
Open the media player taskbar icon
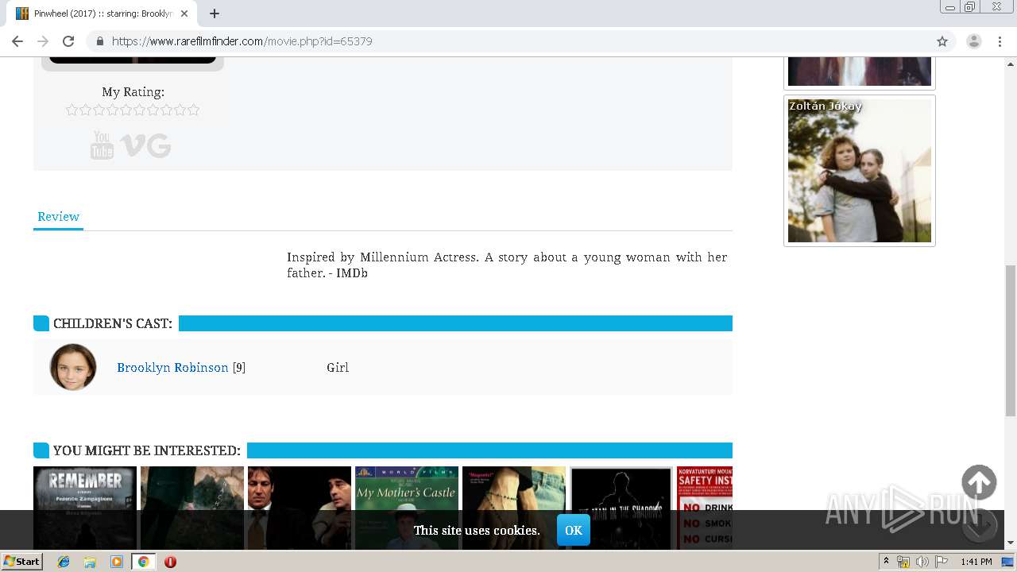point(117,562)
